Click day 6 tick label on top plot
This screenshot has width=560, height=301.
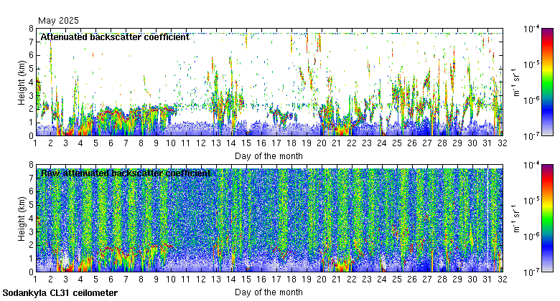click(x=111, y=143)
